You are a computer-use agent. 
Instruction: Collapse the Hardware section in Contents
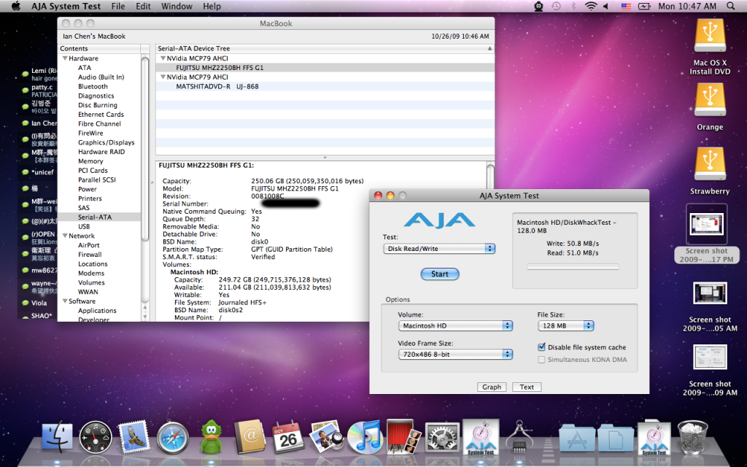[x=65, y=58]
